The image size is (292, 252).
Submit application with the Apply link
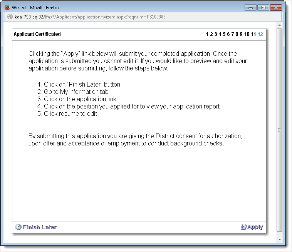coord(255,227)
